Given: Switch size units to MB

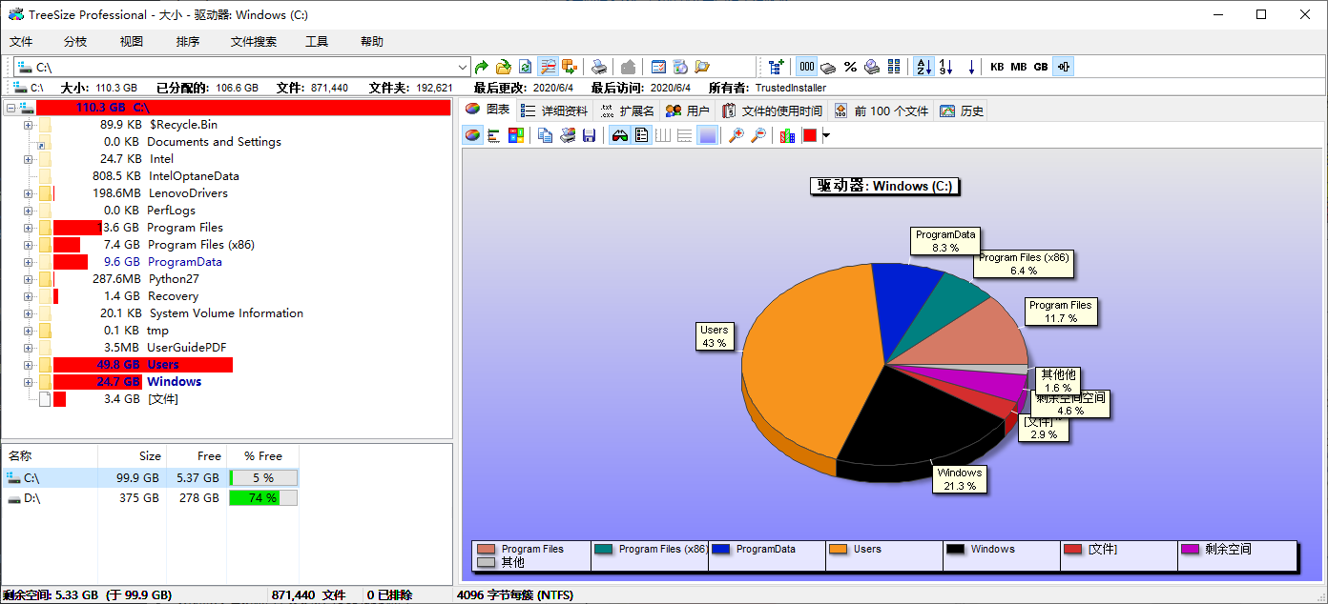Looking at the screenshot, I should coord(1019,67).
